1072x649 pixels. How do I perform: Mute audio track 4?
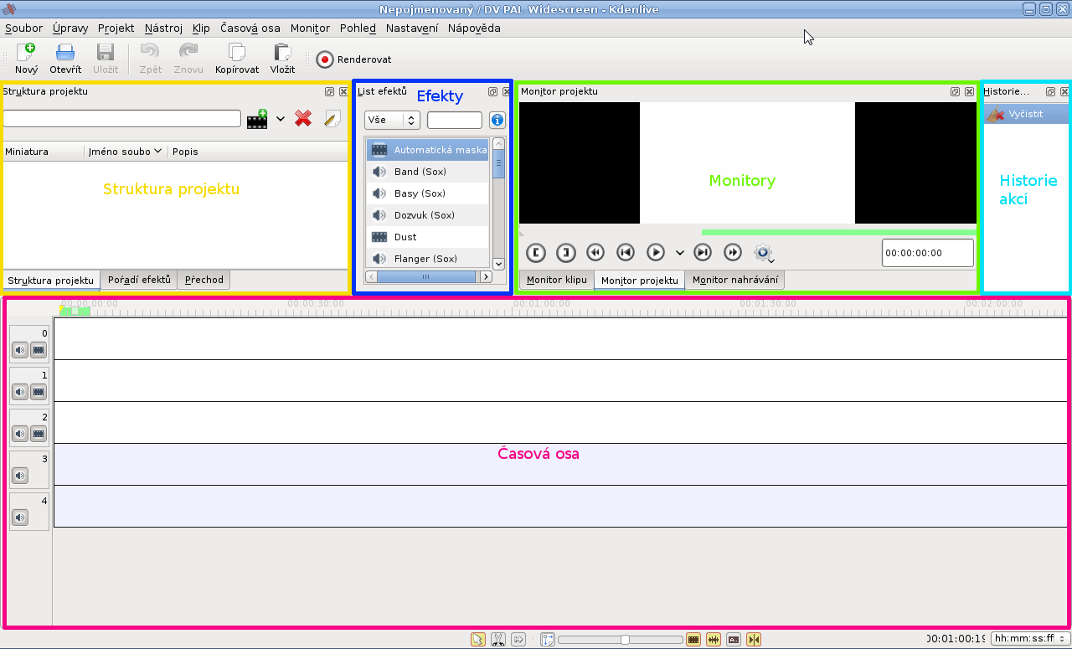point(20,518)
